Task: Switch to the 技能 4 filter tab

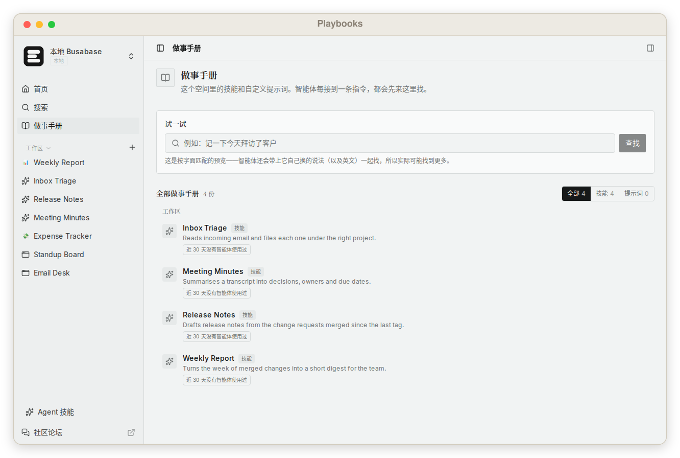Action: point(605,194)
